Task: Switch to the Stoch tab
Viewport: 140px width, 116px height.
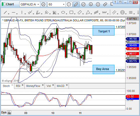Action: pos(6,86)
